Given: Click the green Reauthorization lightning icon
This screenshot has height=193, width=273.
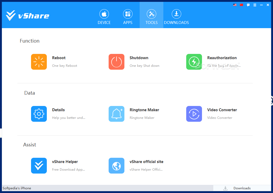Looking at the screenshot, I should click(194, 62).
